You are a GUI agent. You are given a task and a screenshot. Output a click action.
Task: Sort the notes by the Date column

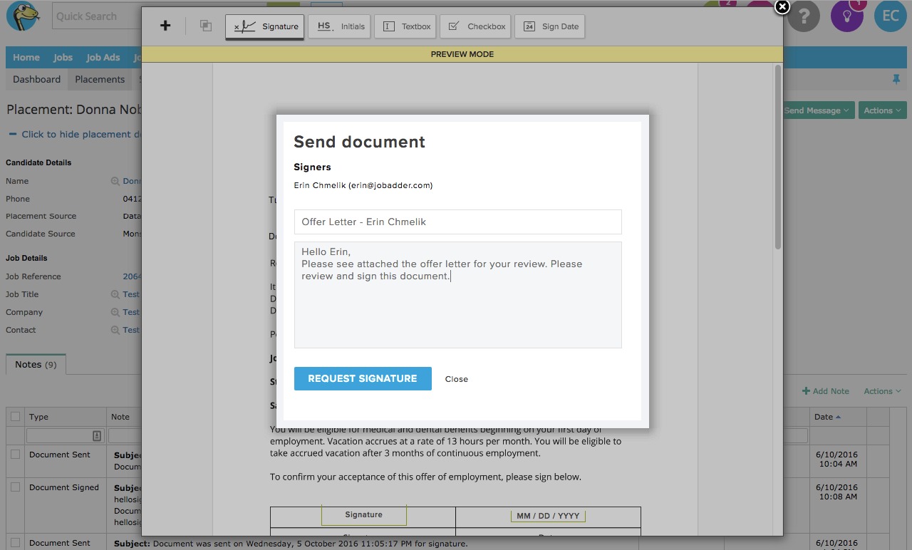(x=826, y=417)
